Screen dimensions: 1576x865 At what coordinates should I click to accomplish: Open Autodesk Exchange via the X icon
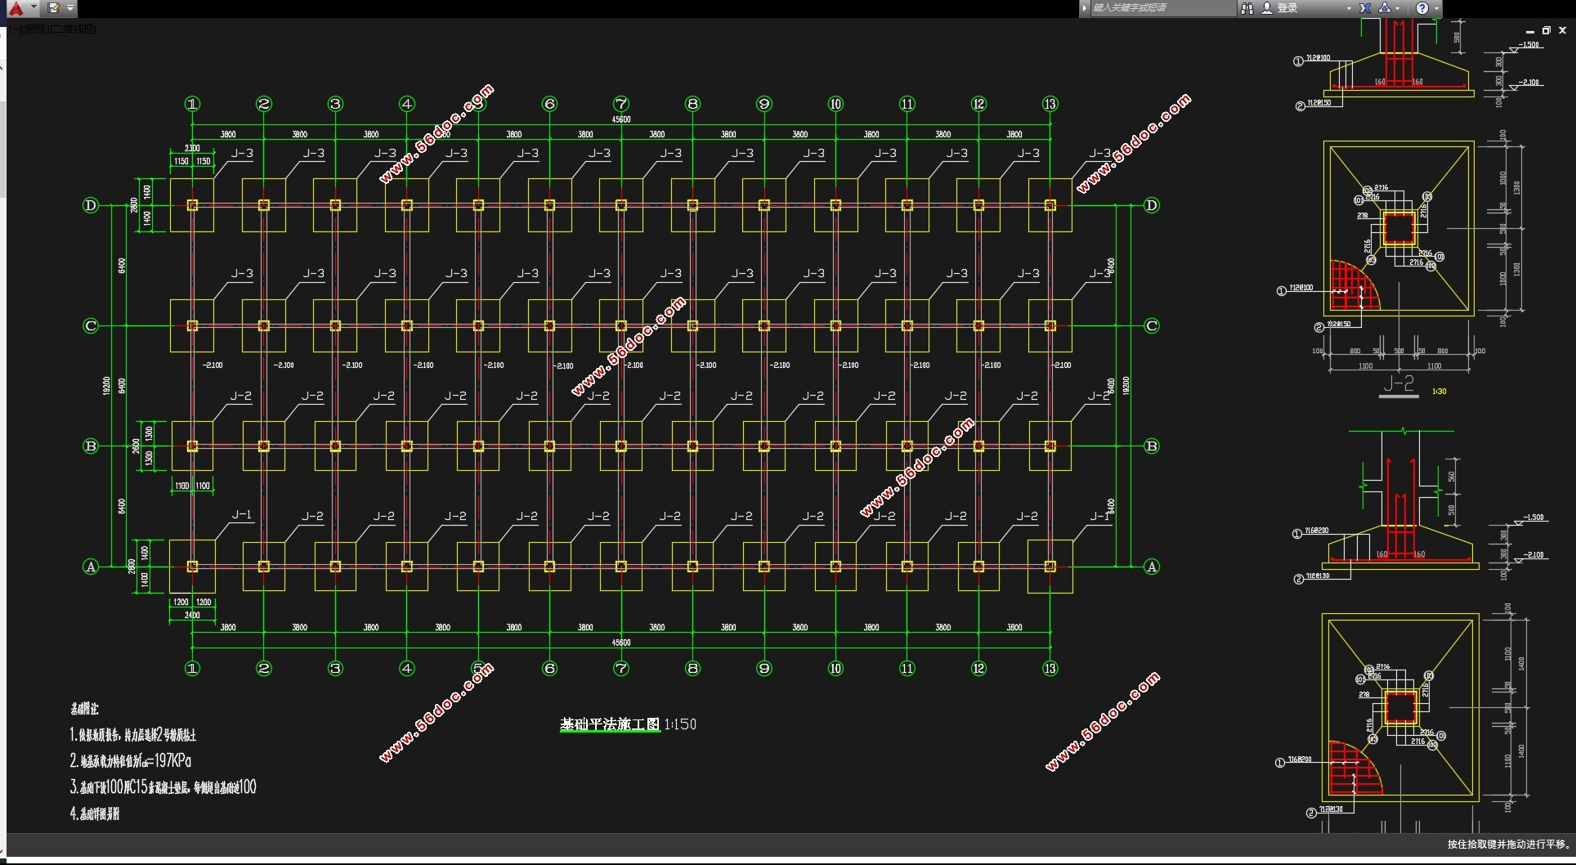pos(1365,8)
